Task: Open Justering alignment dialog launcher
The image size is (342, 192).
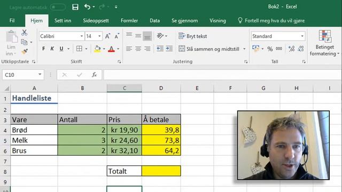Action: coord(246,62)
